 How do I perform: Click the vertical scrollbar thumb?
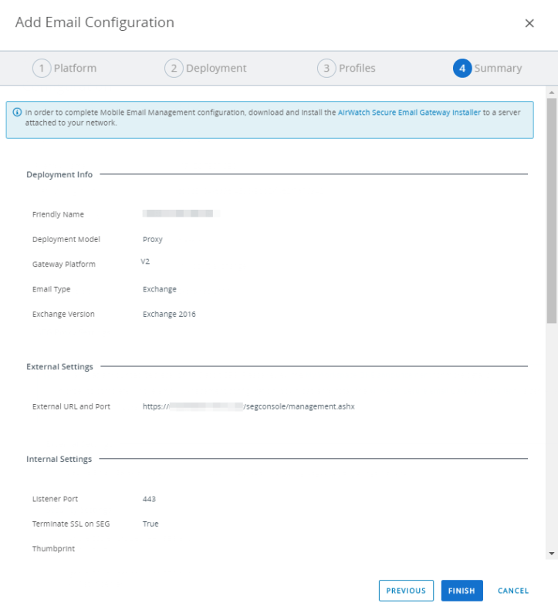[x=551, y=208]
